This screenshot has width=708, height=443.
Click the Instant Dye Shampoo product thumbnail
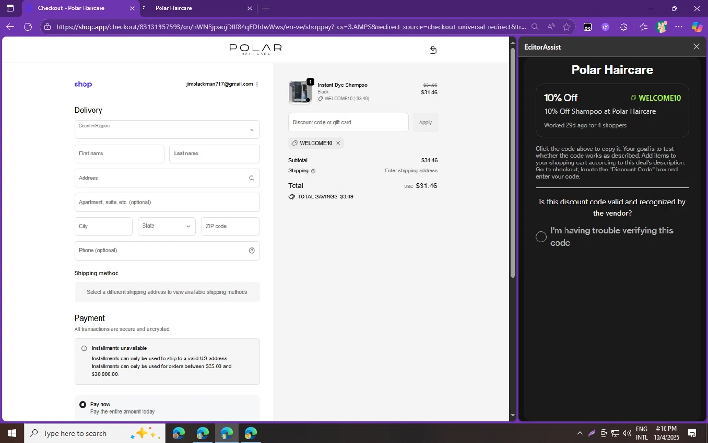tap(300, 92)
